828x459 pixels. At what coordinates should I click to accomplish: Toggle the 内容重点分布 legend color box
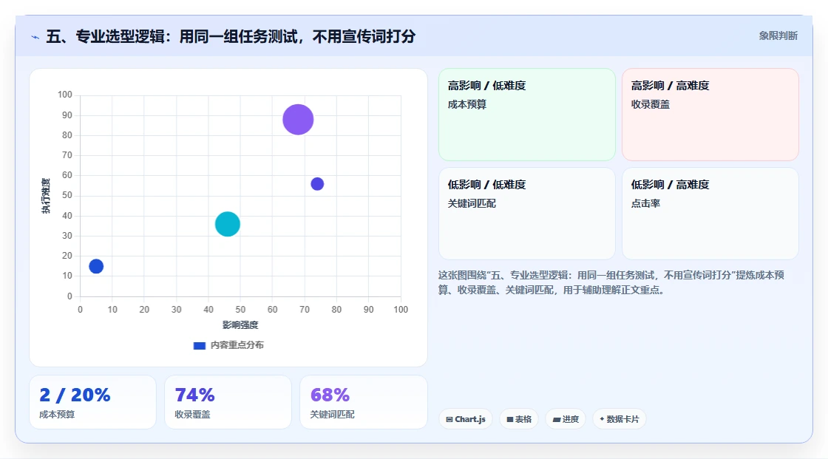[199, 345]
